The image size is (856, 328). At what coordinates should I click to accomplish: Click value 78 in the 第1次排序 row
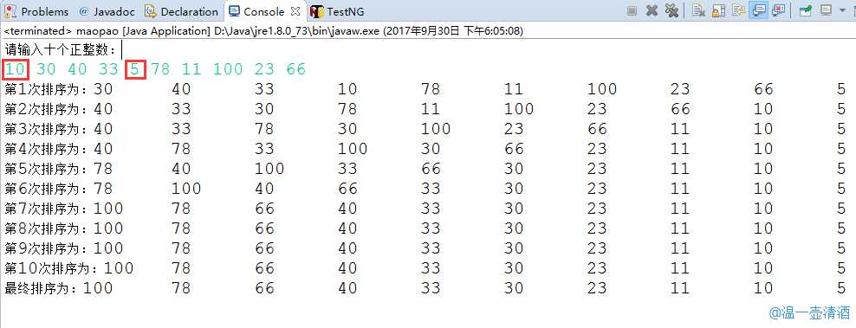click(x=431, y=89)
